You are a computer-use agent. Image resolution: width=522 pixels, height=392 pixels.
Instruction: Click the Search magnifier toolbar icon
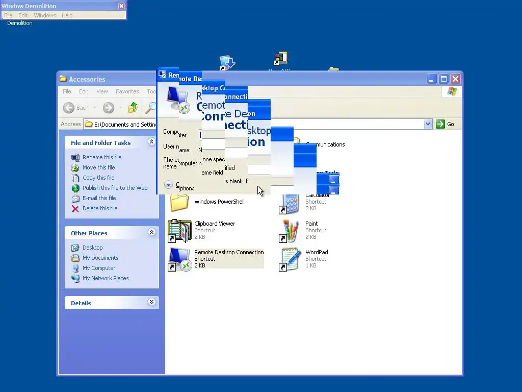click(151, 108)
